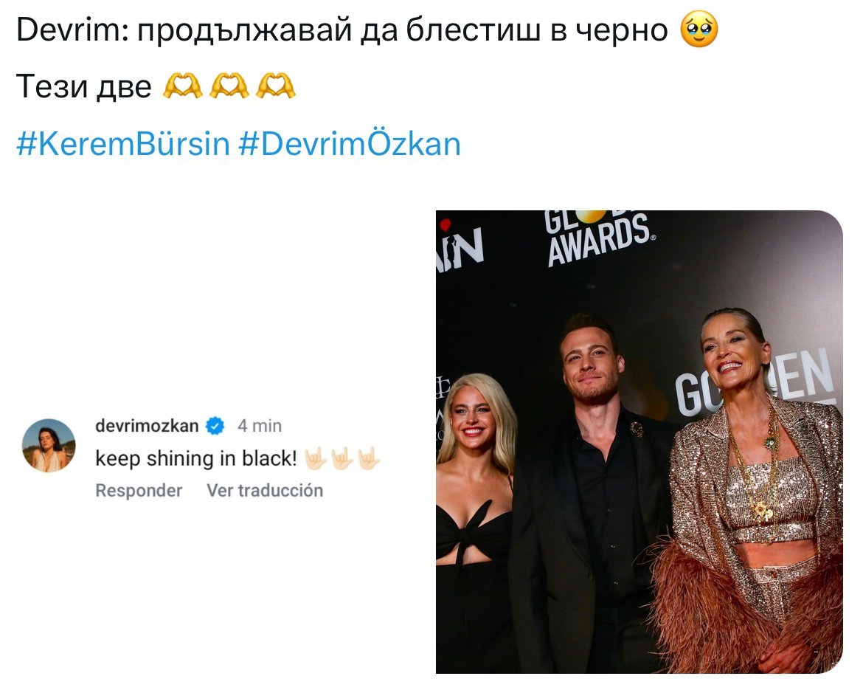The height and width of the screenshot is (693, 863).
Task: Click the first rock-on hand emoji
Action: click(x=316, y=458)
